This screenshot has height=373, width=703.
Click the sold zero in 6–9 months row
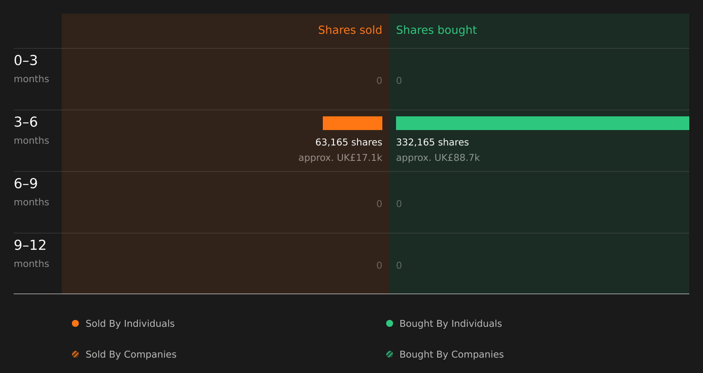[379, 204]
